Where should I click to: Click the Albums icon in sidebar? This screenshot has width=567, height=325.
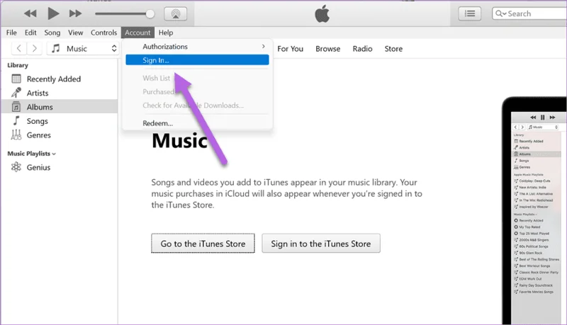click(x=16, y=107)
